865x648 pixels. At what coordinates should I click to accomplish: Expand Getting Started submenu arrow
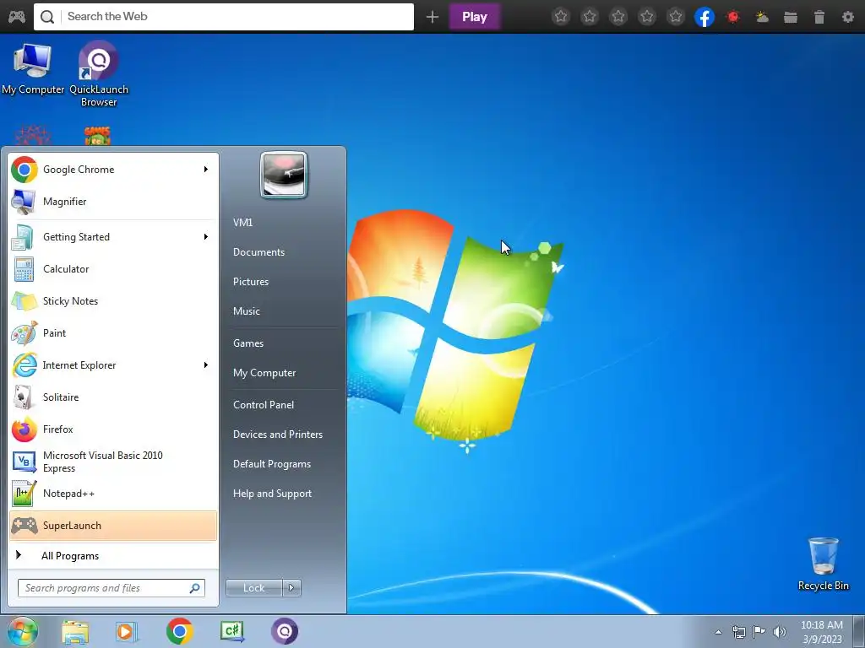coord(206,237)
